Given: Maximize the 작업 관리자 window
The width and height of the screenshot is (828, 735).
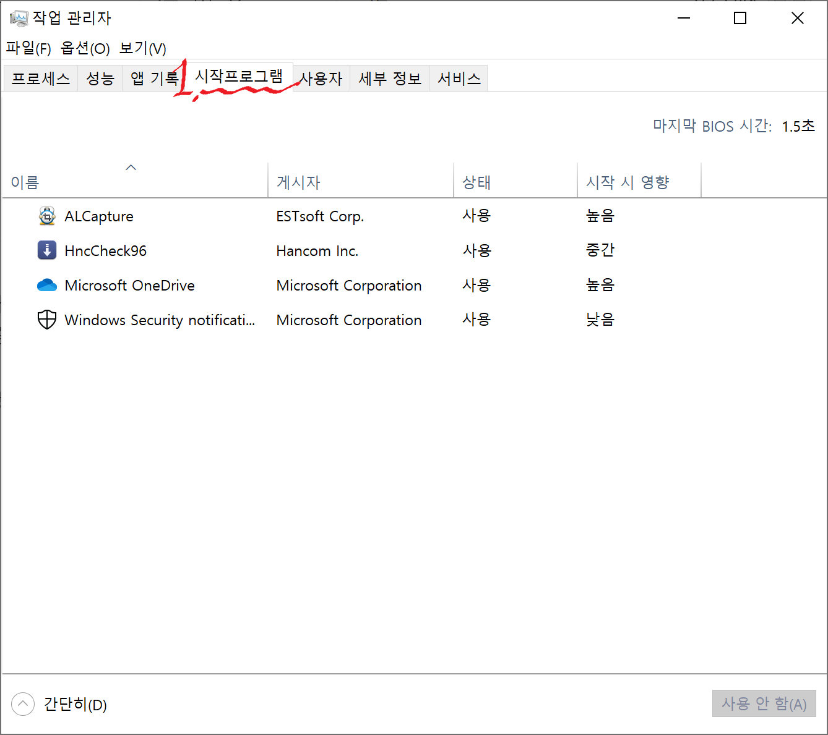Looking at the screenshot, I should tap(740, 19).
